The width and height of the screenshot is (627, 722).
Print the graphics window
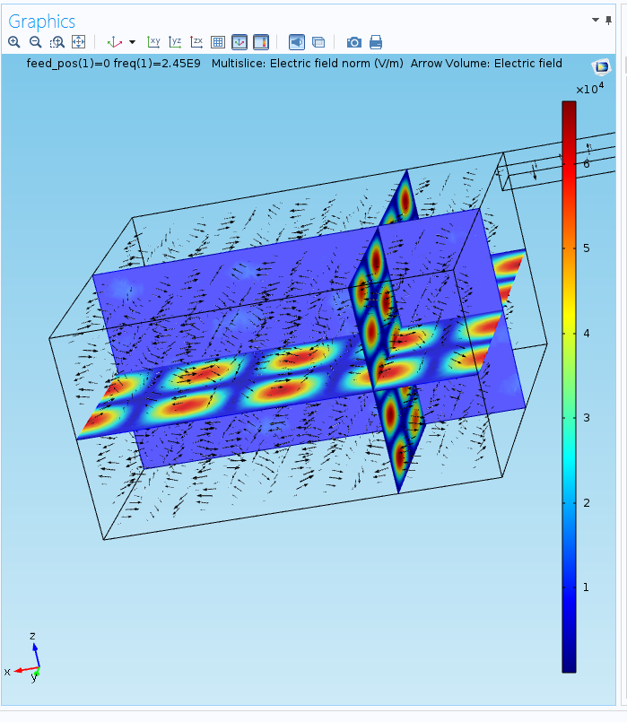(376, 42)
